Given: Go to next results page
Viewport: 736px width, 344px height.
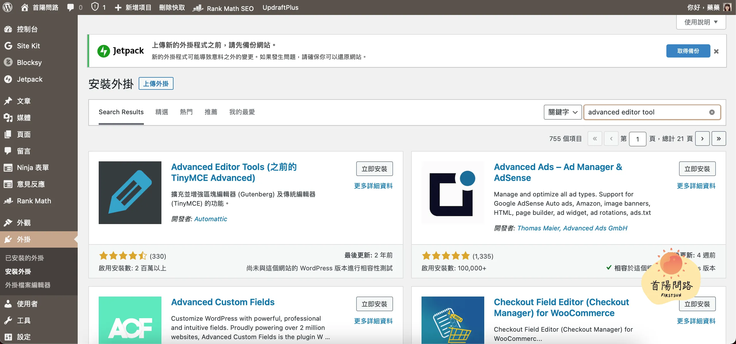Looking at the screenshot, I should [702, 139].
